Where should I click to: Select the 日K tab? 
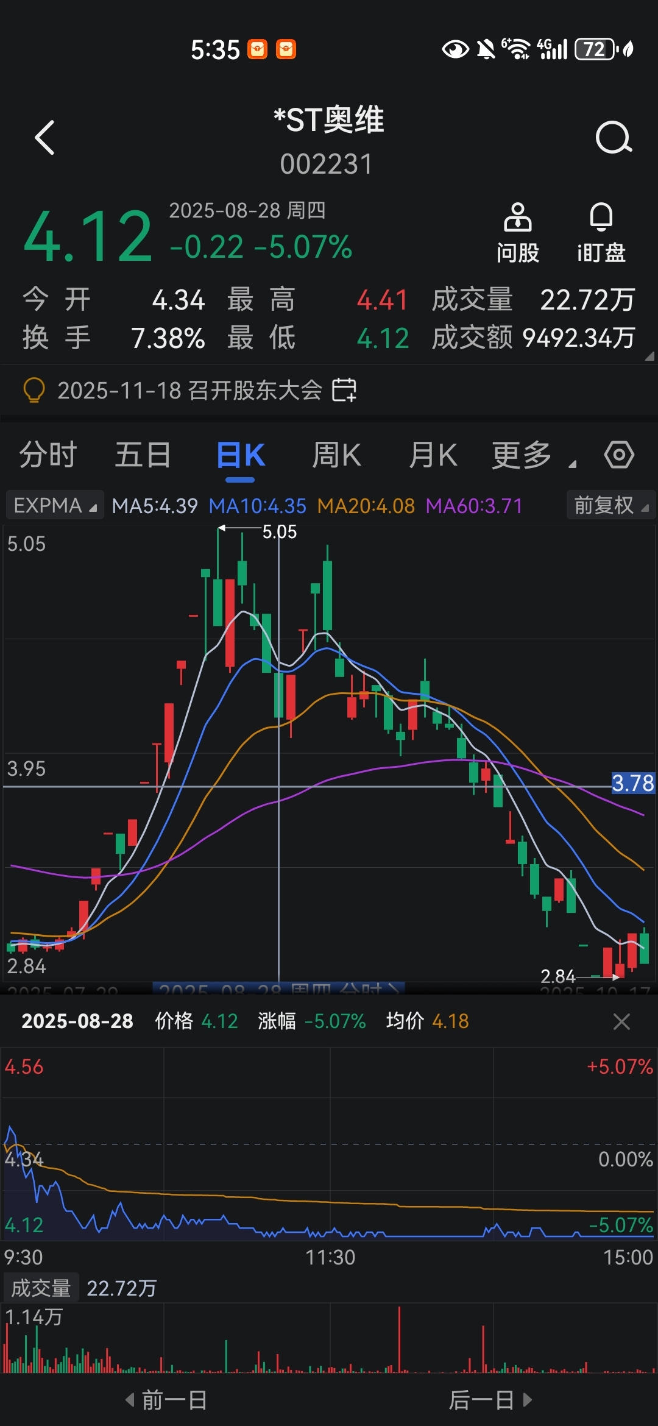241,455
